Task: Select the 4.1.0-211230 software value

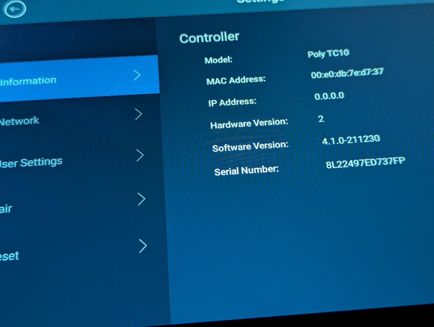Action: 351,140
